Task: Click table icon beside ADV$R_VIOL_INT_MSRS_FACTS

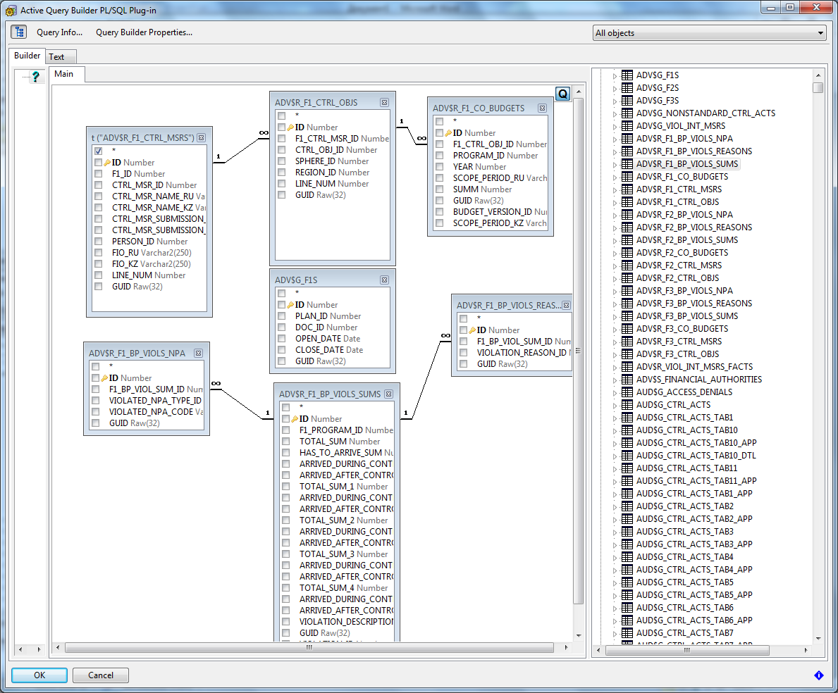Action: click(627, 367)
